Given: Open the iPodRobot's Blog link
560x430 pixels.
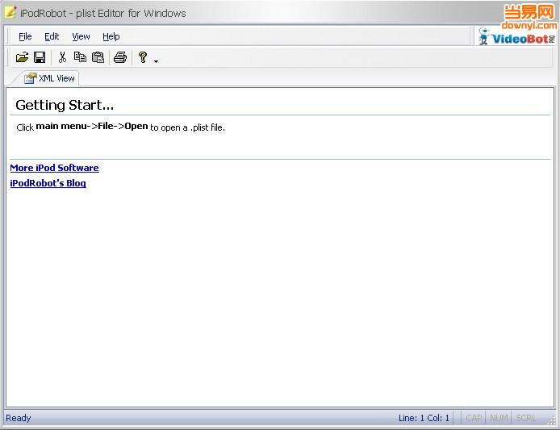Looking at the screenshot, I should 48,183.
